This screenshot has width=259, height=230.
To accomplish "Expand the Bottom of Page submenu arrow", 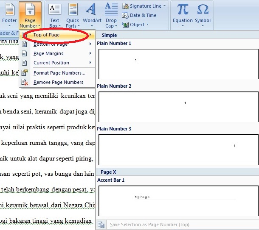I will [x=90, y=44].
